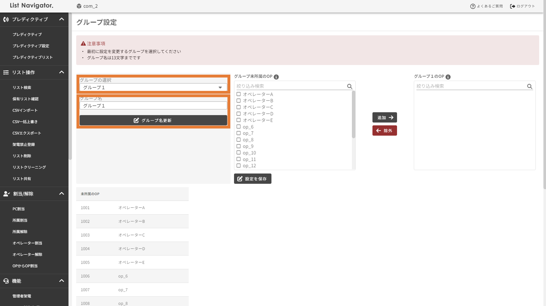Click the com_2 cube icon
The image size is (546, 306).
pos(79,6)
